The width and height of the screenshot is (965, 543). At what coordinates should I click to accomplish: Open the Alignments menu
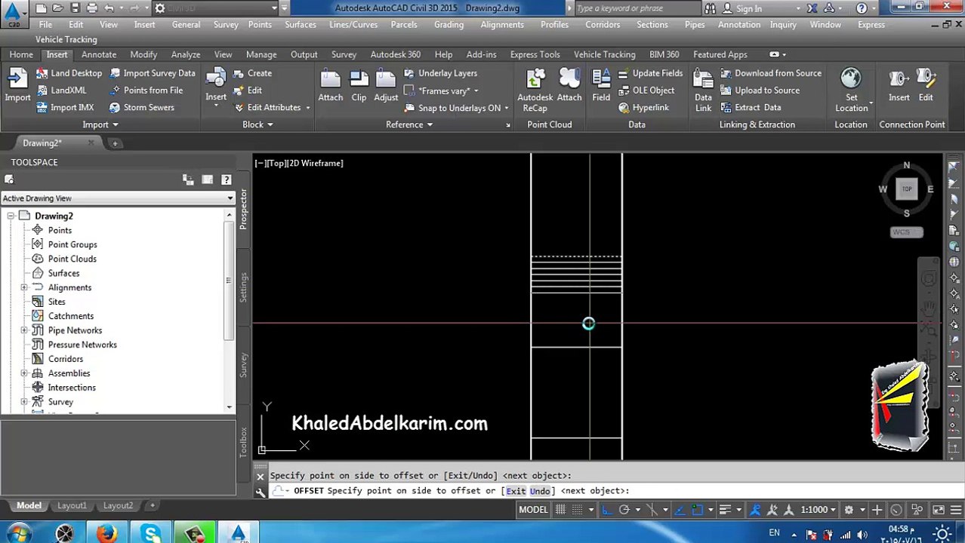pyautogui.click(x=502, y=24)
